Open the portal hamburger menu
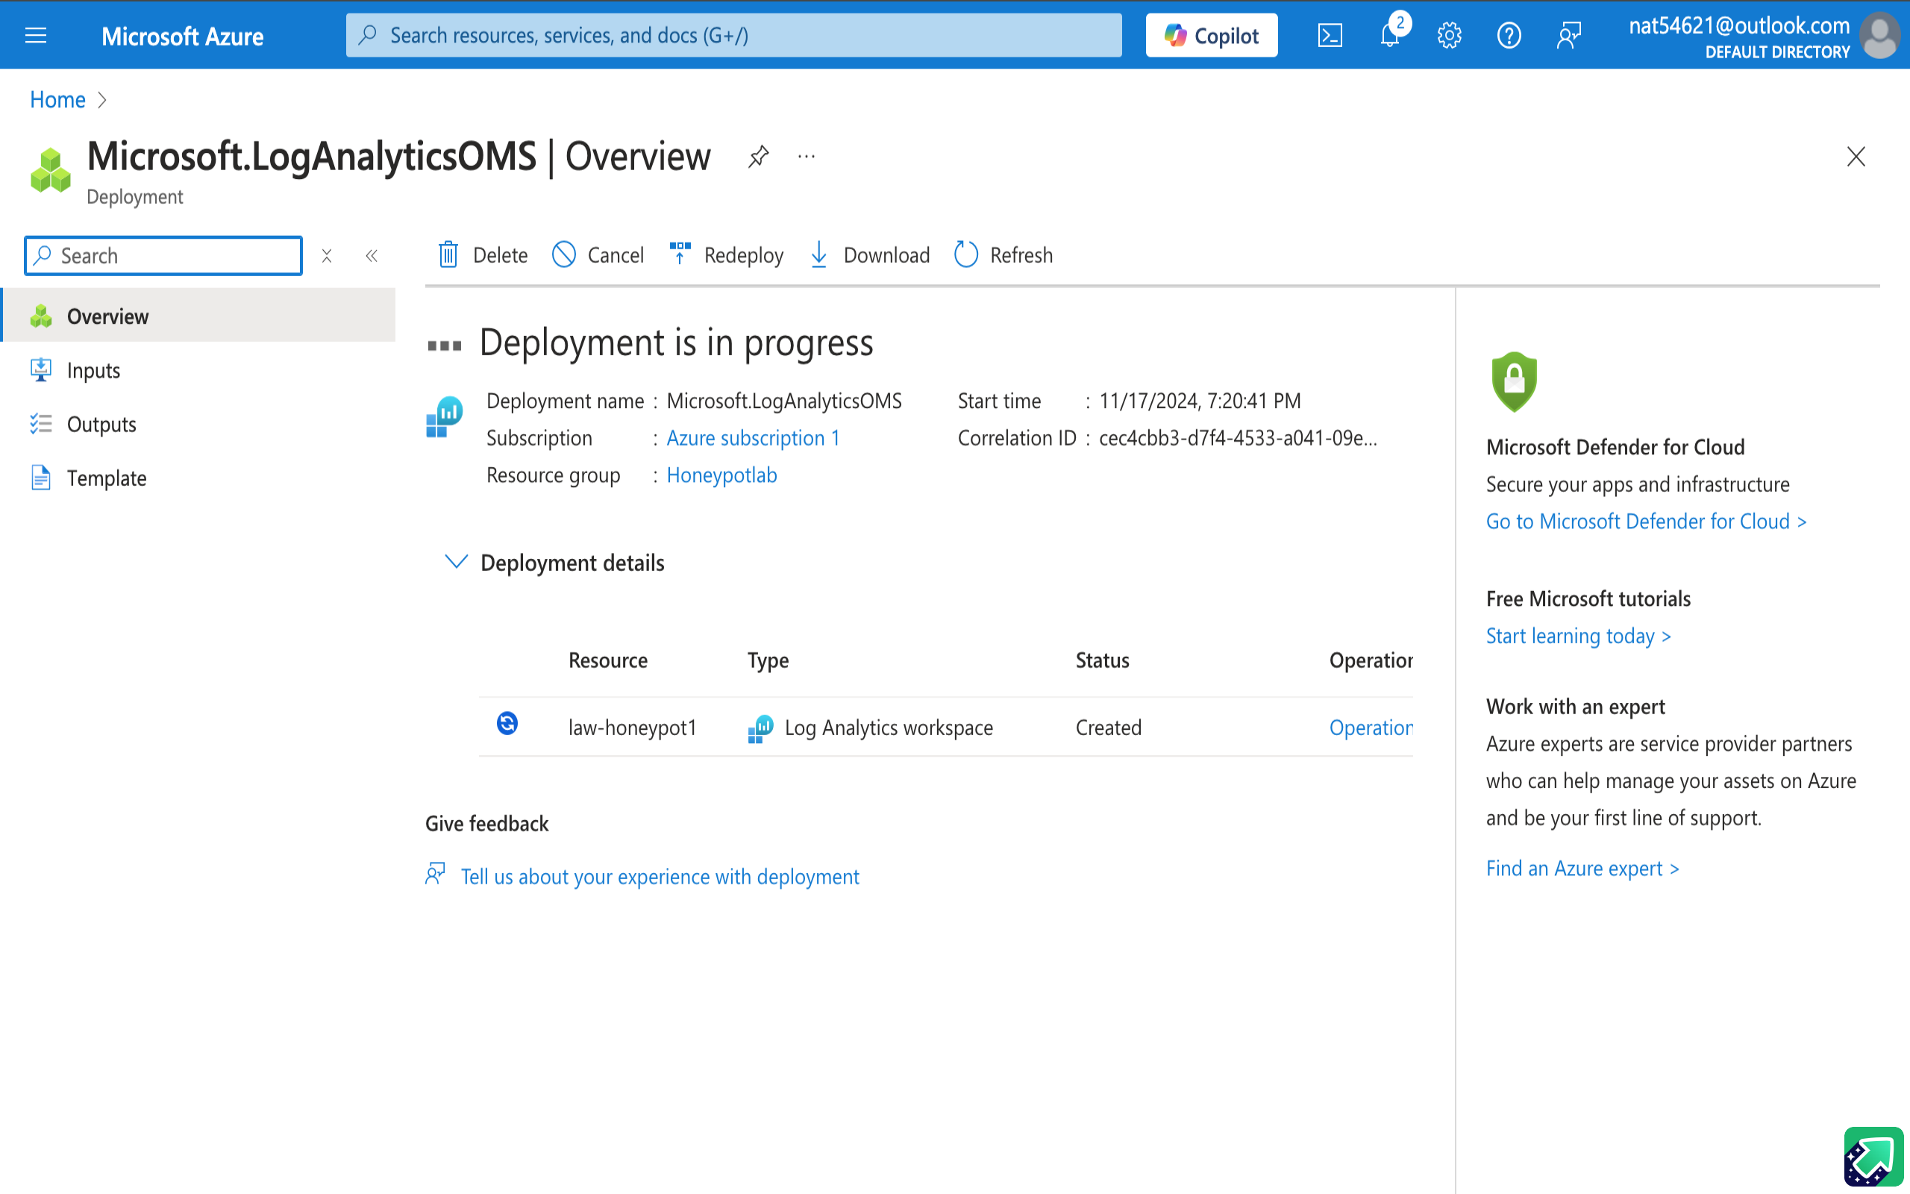Image resolution: width=1910 pixels, height=1194 pixels. 36,36
